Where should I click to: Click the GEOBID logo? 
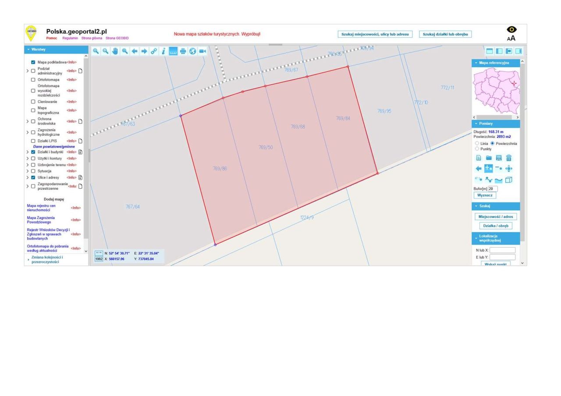(x=32, y=33)
